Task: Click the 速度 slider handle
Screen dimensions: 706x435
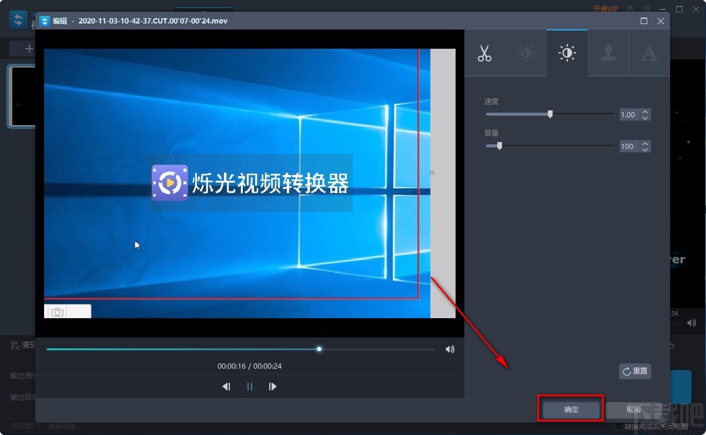Action: pos(550,114)
